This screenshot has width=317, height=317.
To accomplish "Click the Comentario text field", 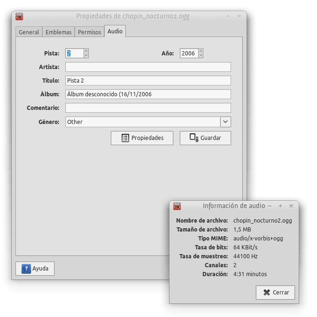I will (x=148, y=108).
